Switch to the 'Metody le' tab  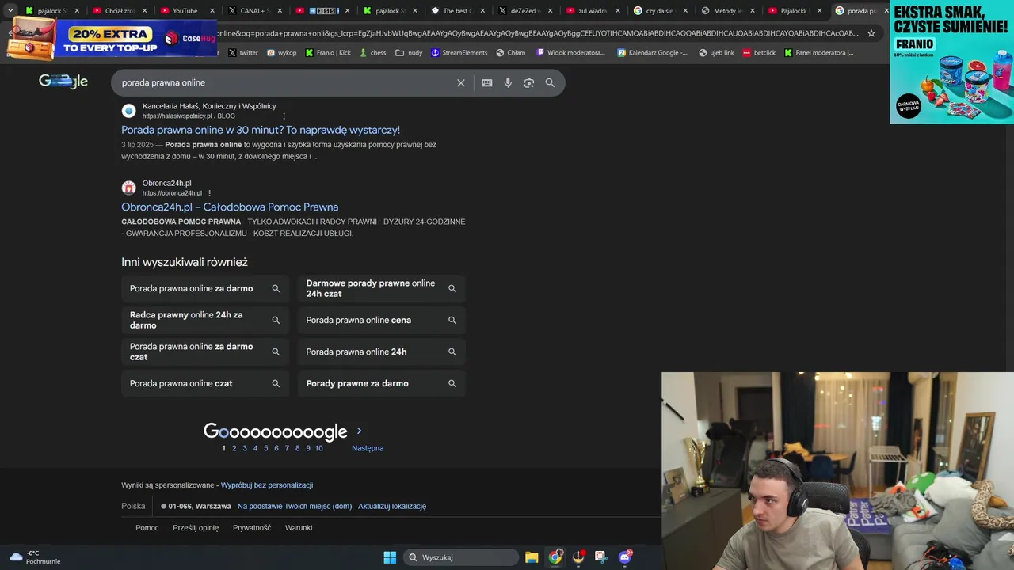[726, 11]
